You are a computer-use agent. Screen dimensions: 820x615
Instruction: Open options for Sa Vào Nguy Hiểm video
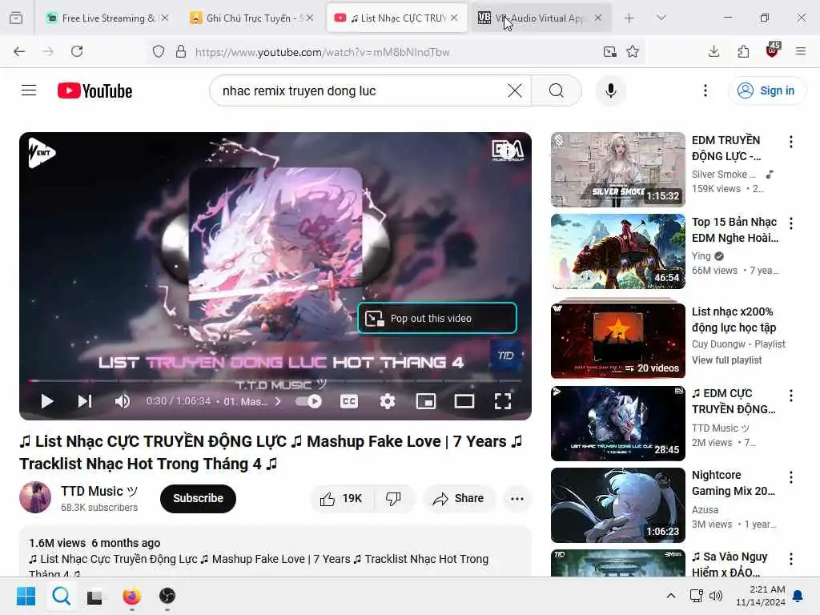(790, 558)
